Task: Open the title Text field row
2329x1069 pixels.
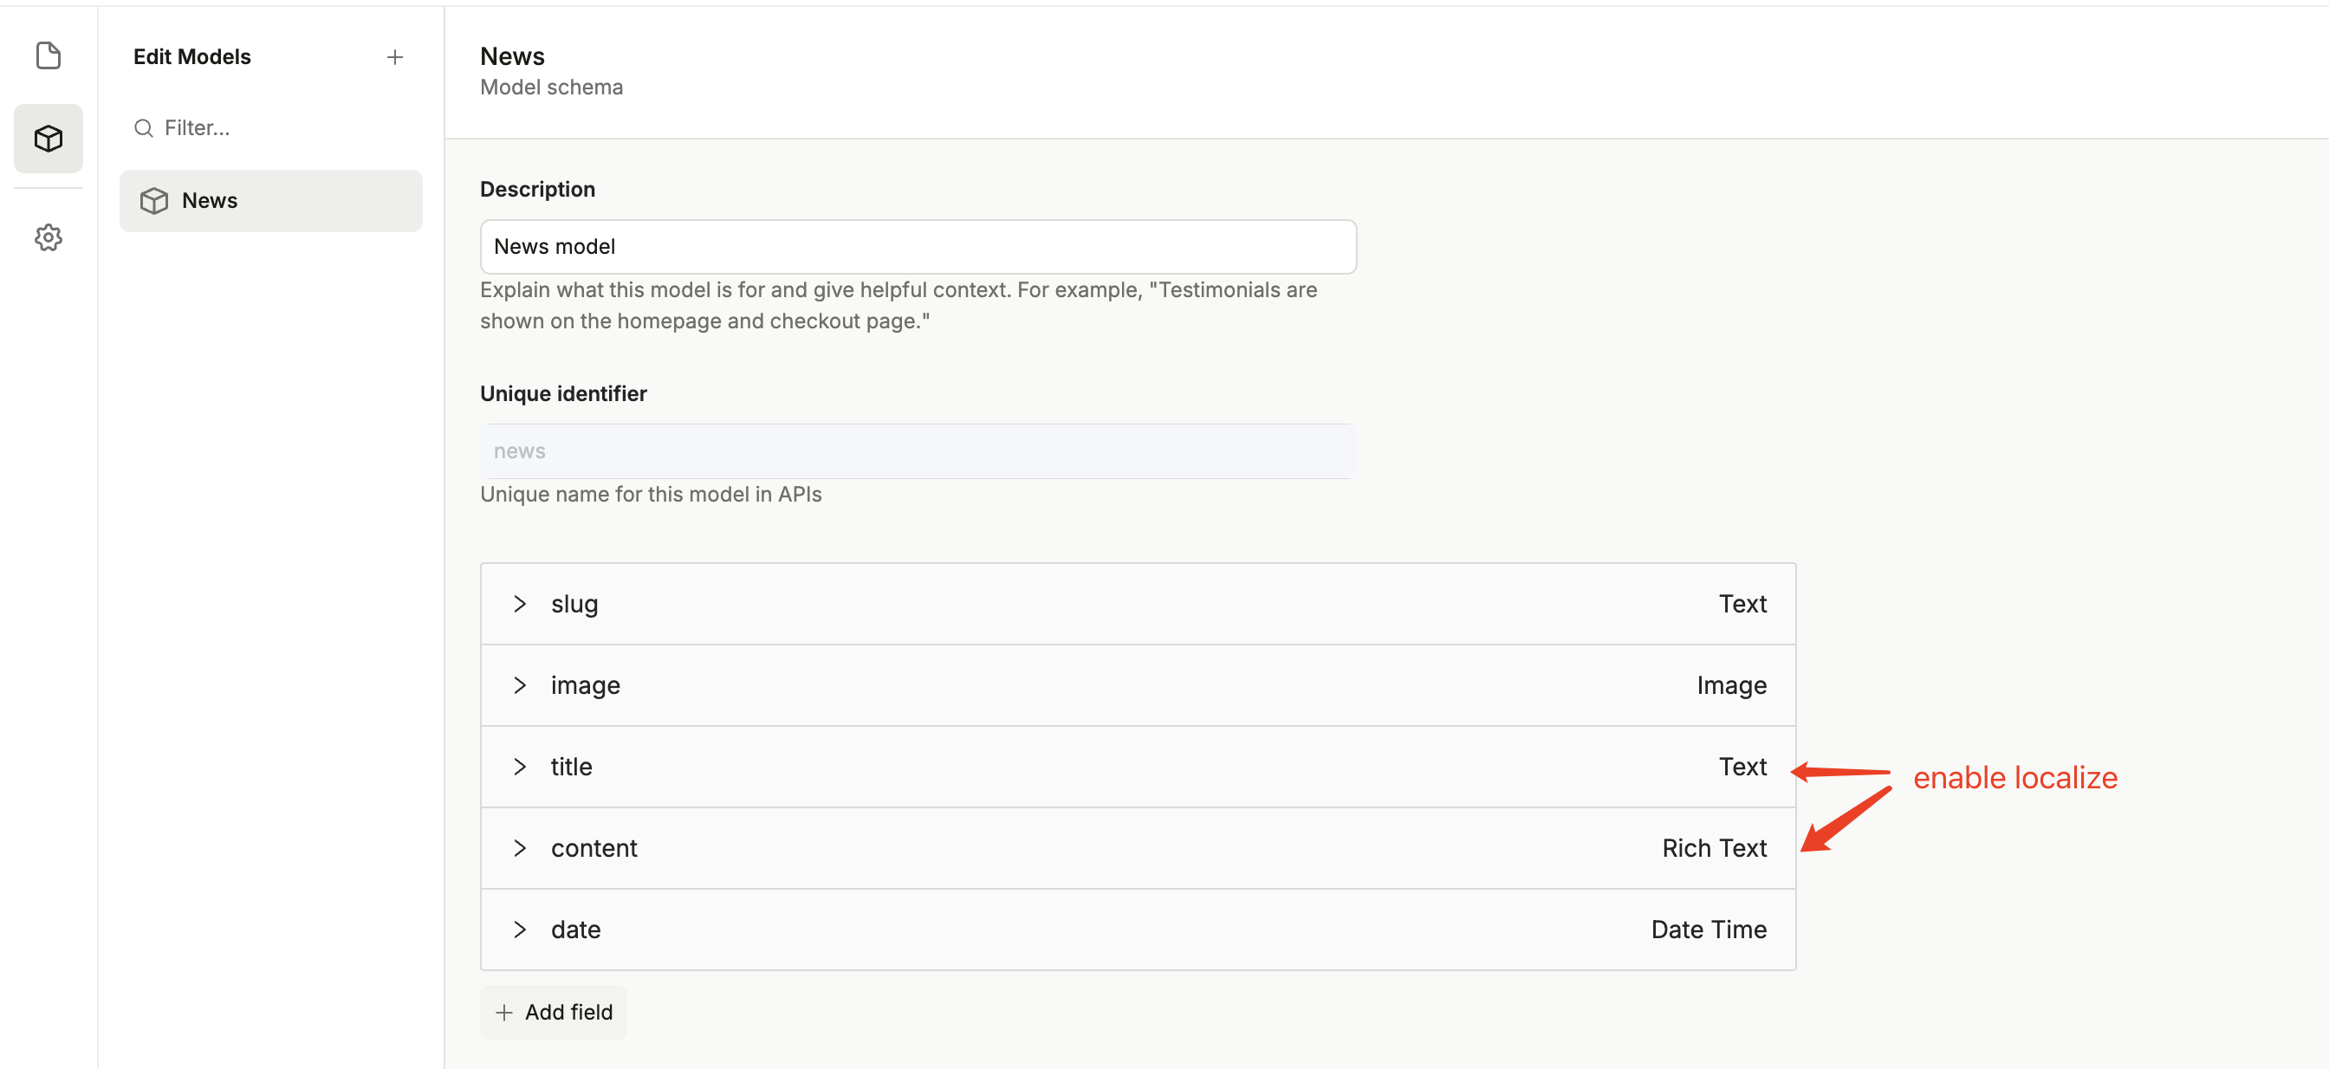Action: pyautogui.click(x=1138, y=767)
